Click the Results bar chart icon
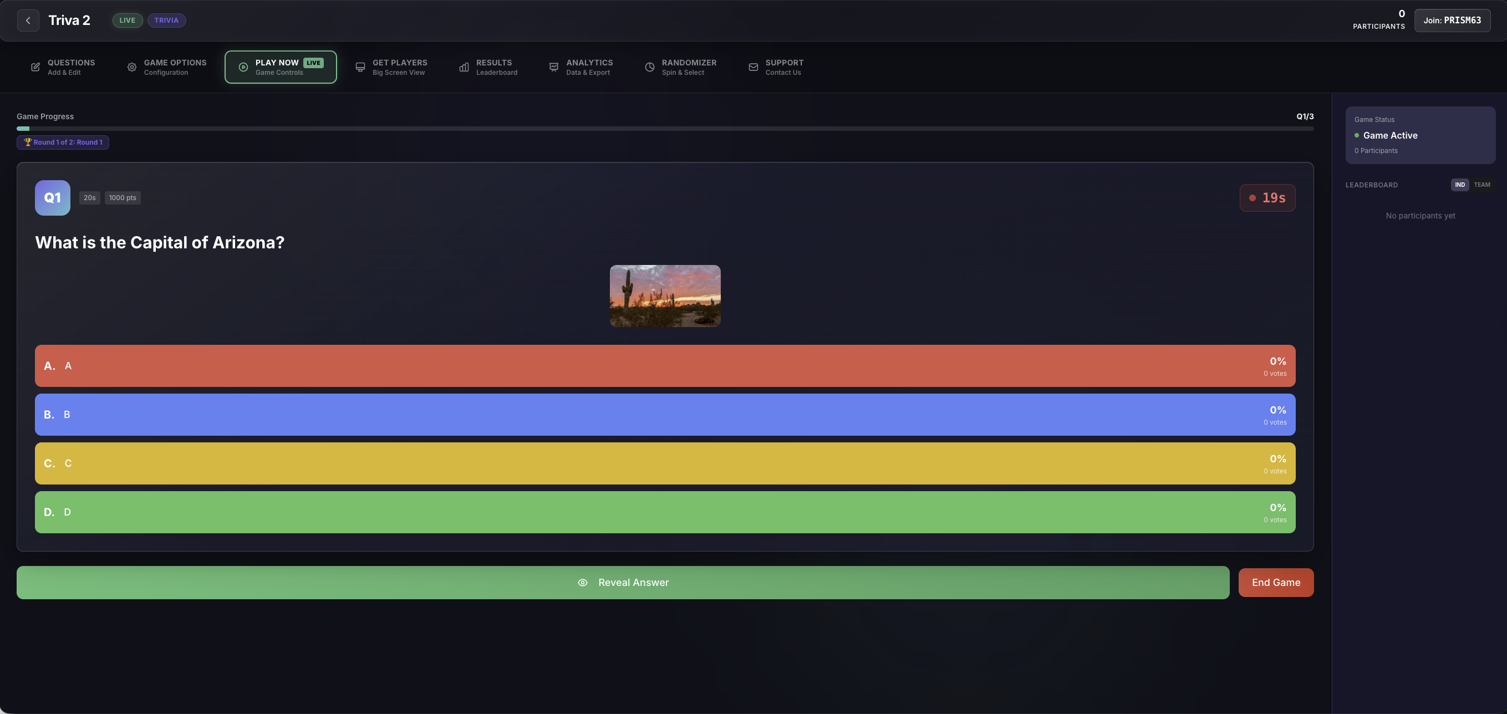The height and width of the screenshot is (714, 1507). tap(464, 67)
